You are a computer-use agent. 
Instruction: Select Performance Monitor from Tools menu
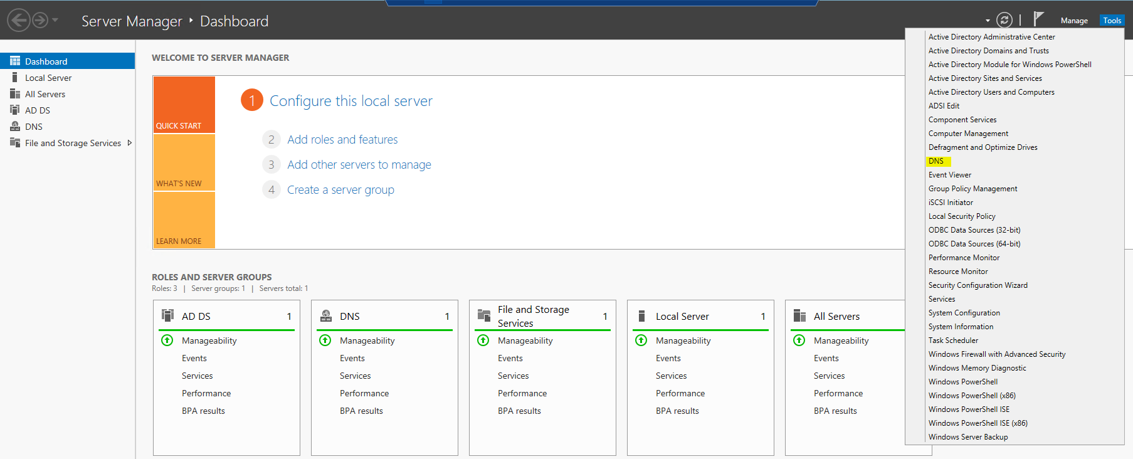[x=964, y=258]
